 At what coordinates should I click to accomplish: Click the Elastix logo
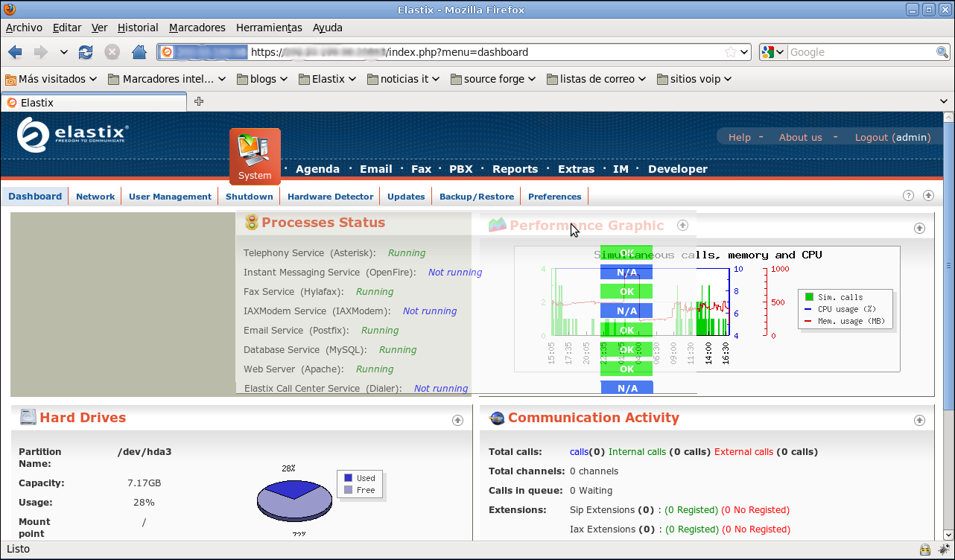(x=73, y=136)
